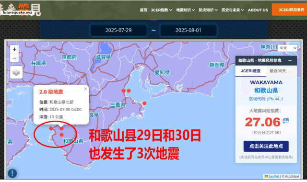307x182 pixels.
Task: Open the language dropdown showing 中文
Action: [287, 48]
